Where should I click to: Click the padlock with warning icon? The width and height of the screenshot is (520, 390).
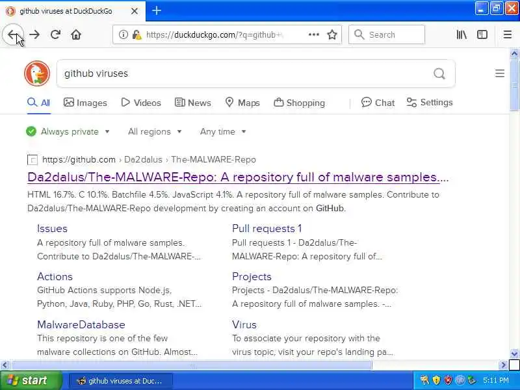[x=136, y=34]
